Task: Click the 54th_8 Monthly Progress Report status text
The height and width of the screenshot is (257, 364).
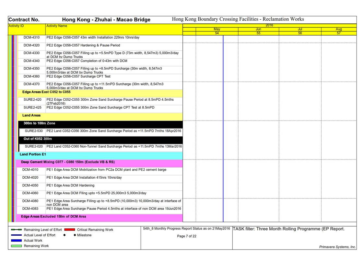Action: click(186, 229)
